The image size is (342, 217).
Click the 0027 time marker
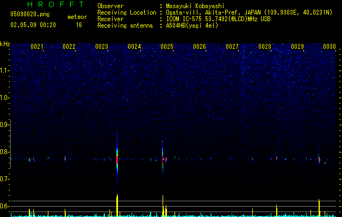[x=232, y=47]
